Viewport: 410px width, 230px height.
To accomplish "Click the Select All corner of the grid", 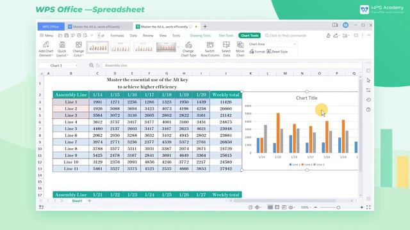I will (x=41, y=73).
